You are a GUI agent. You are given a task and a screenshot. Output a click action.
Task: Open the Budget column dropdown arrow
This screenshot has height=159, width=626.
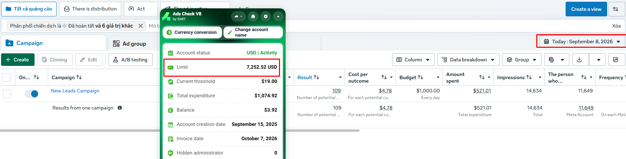coord(438,77)
